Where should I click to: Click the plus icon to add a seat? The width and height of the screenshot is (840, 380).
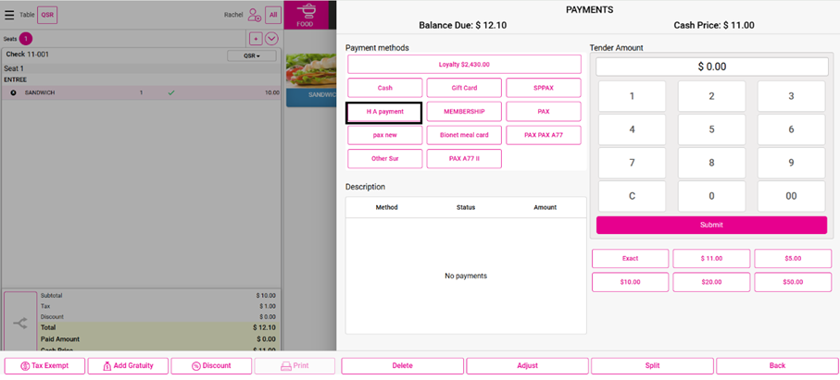(256, 39)
